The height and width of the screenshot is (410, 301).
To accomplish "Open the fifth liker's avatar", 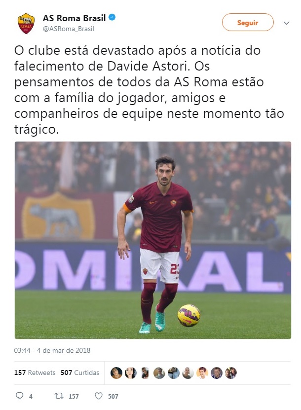I will [x=173, y=373].
